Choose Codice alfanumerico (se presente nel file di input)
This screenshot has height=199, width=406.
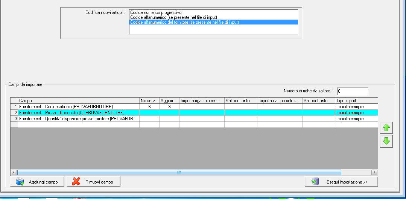(x=214, y=17)
